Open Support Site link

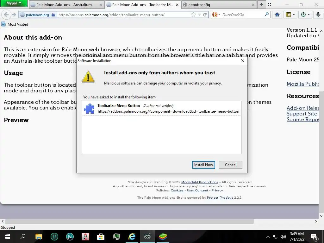[302, 114]
